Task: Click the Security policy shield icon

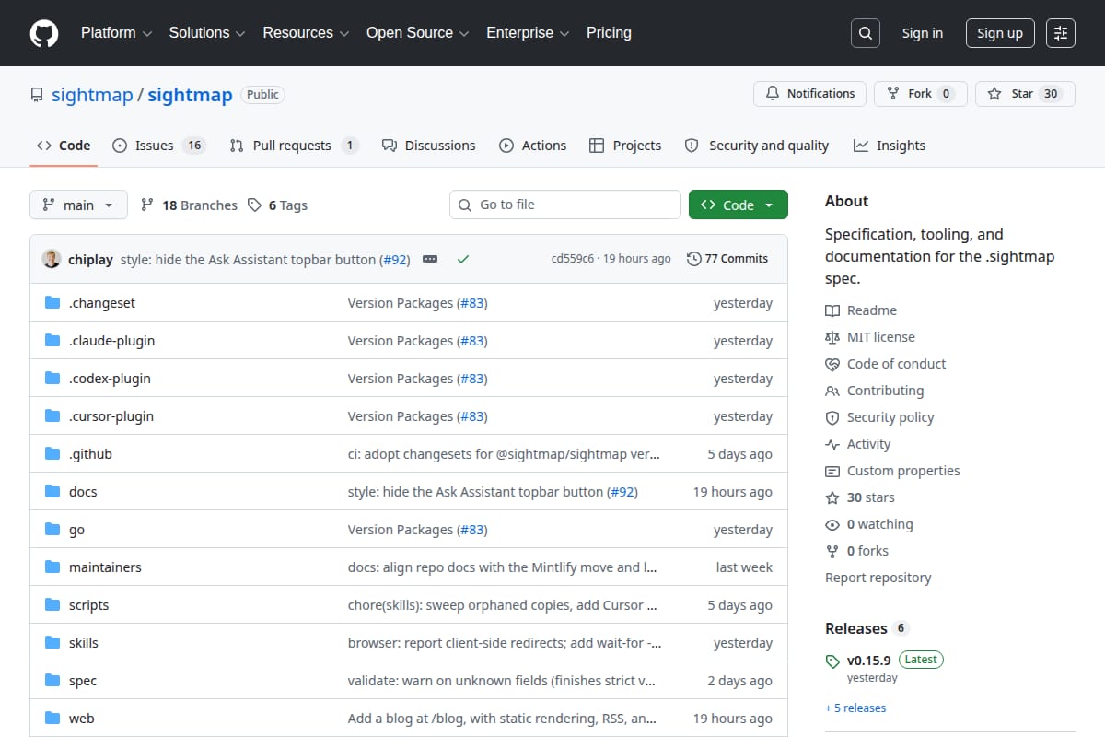Action: point(832,418)
